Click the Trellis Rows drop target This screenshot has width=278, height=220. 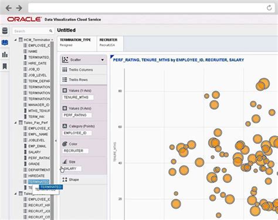tap(83, 80)
